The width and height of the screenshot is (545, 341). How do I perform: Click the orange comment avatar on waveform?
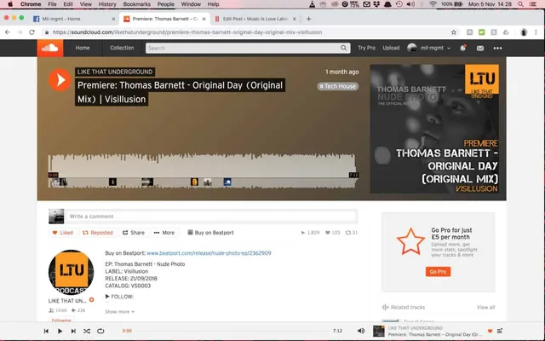(x=194, y=182)
